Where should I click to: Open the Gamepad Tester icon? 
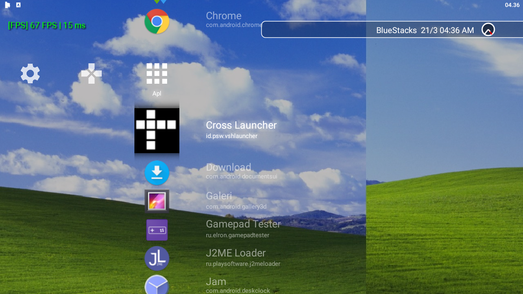point(157,230)
